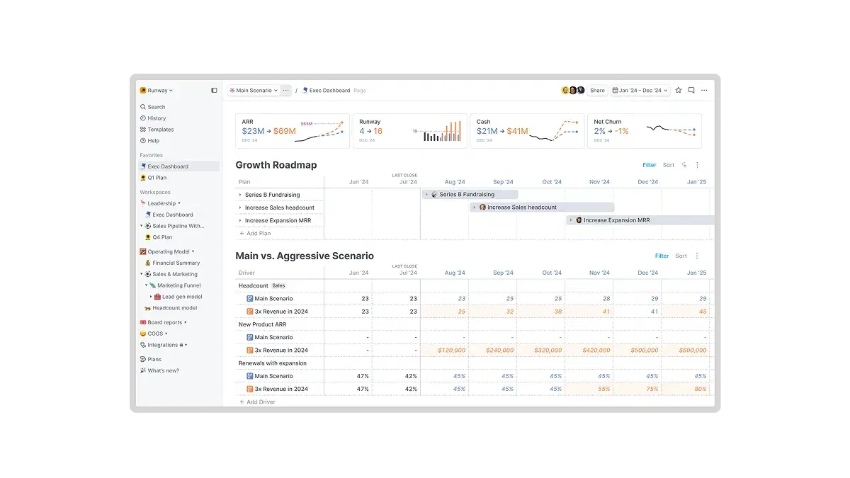Collapse Sales Pipeline With... node
This screenshot has width=850, height=478.
(x=142, y=226)
